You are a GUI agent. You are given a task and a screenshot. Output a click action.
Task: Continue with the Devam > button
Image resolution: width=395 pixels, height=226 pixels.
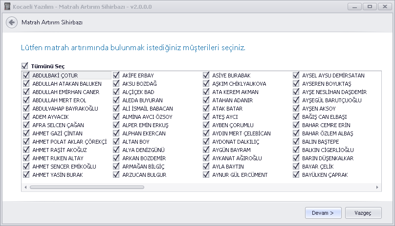pos(323,213)
